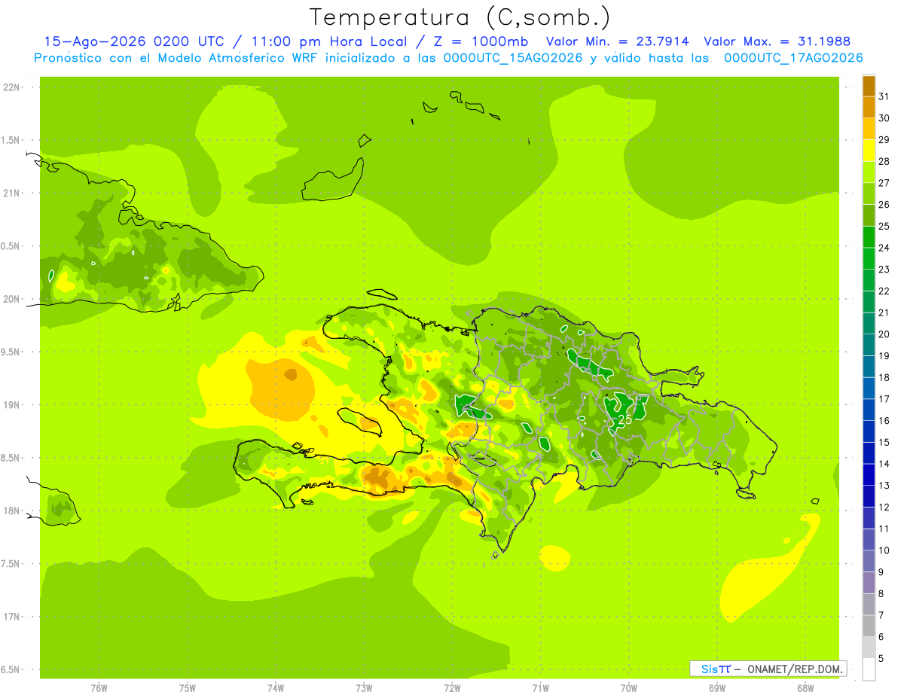Click the '28' colorbar value label
Image resolution: width=904 pixels, height=698 pixels.
click(884, 161)
